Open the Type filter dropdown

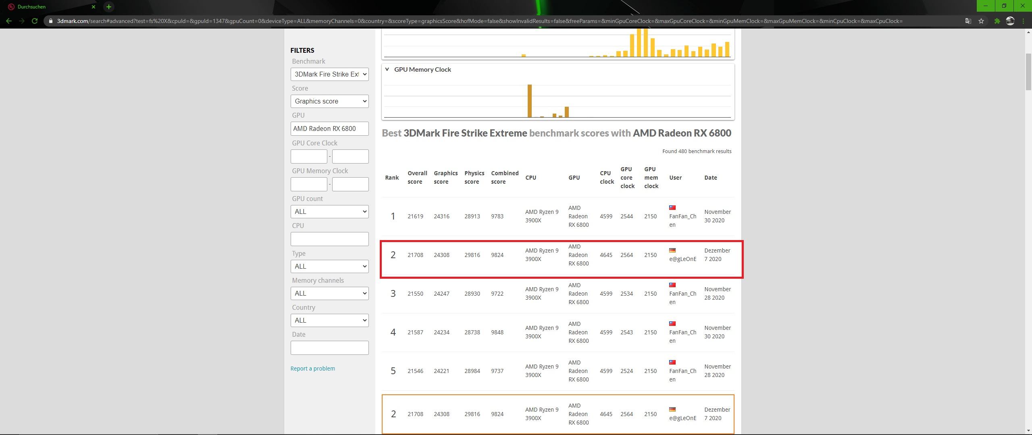tap(329, 266)
